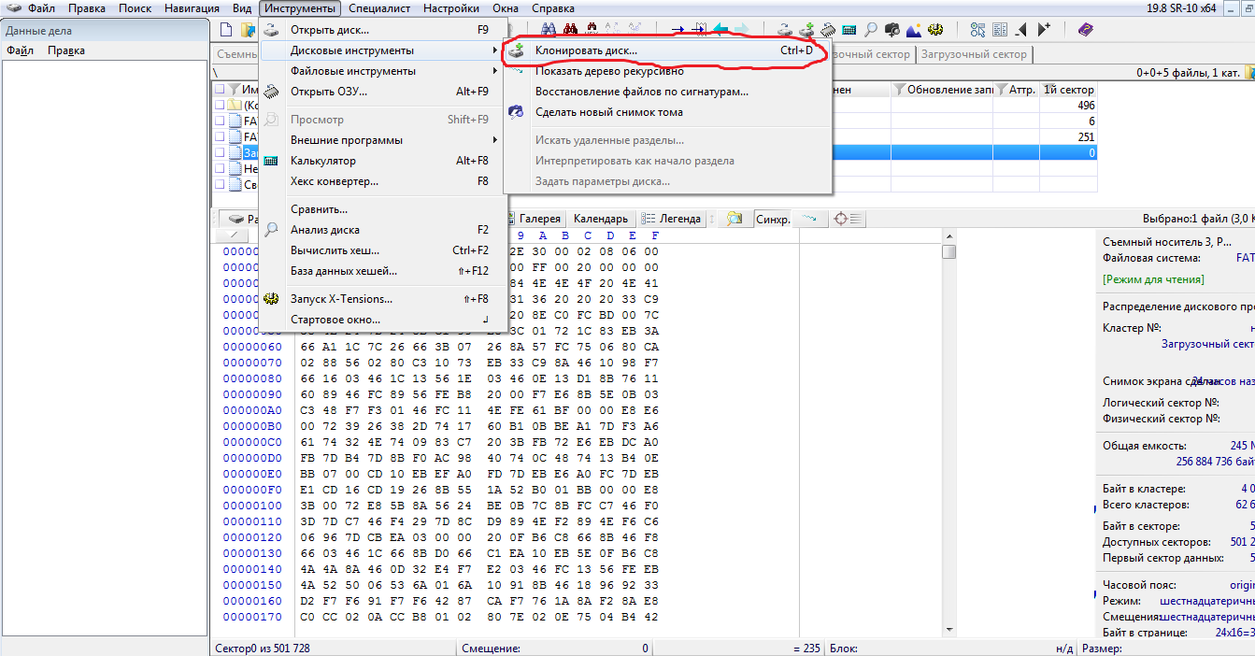Image resolution: width=1255 pixels, height=656 pixels.
Task: Click the magnifier disk analysis toolbar icon
Action: [x=871, y=30]
